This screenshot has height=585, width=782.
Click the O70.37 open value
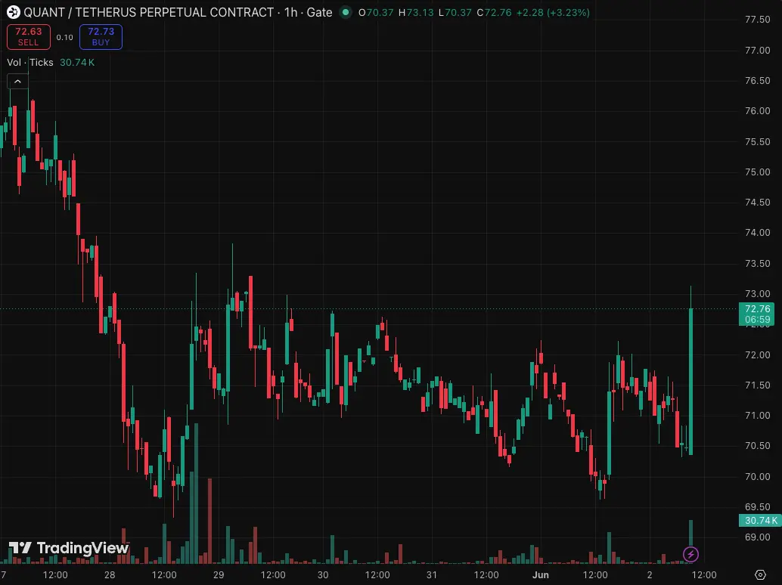[x=376, y=12]
